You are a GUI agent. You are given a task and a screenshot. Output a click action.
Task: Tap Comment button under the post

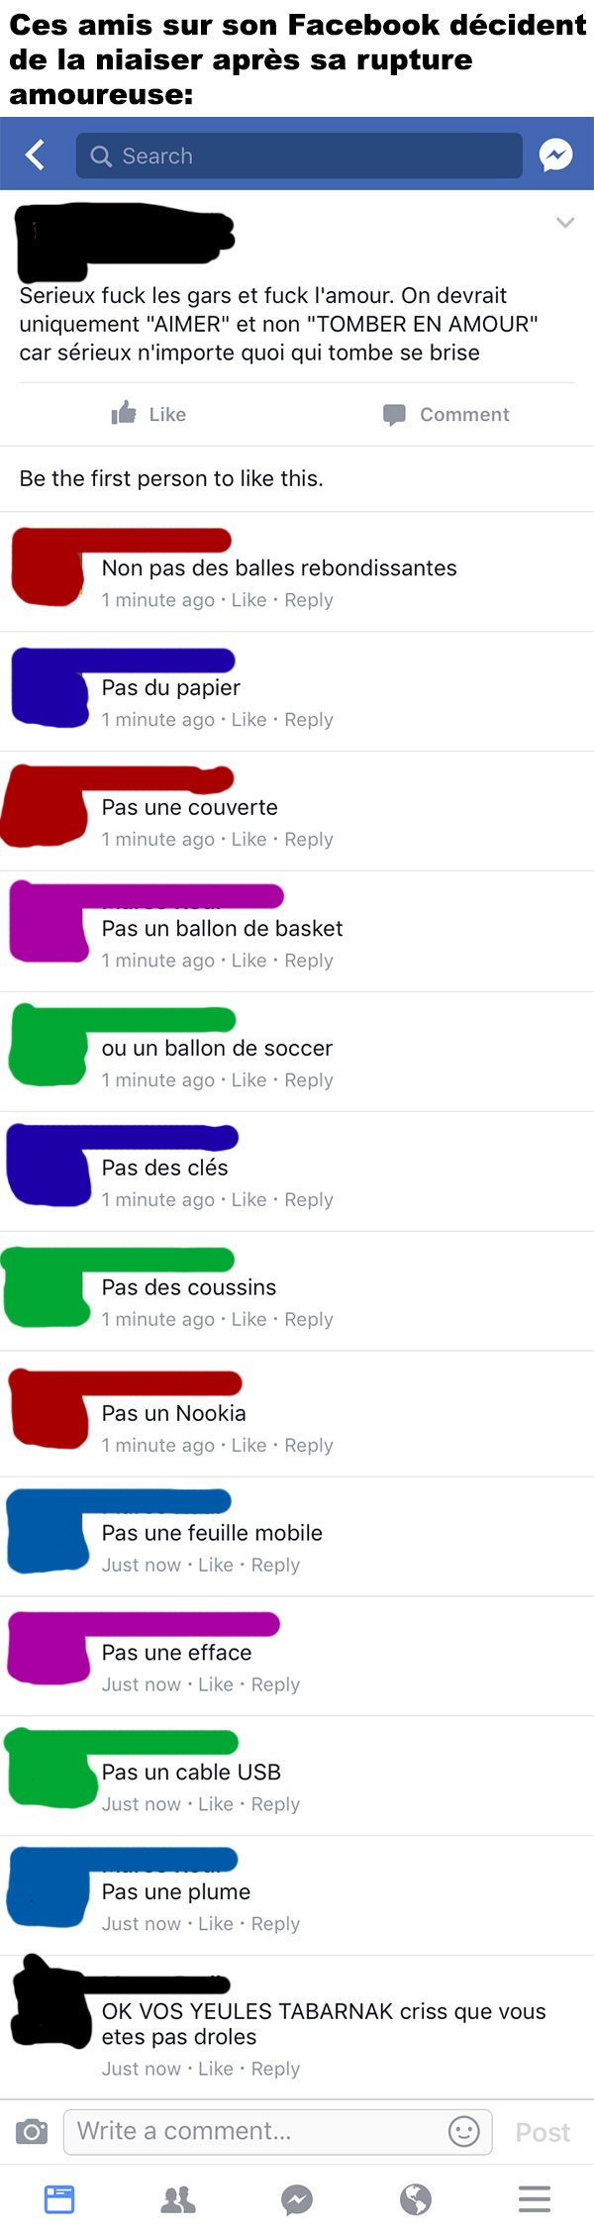[x=446, y=414]
